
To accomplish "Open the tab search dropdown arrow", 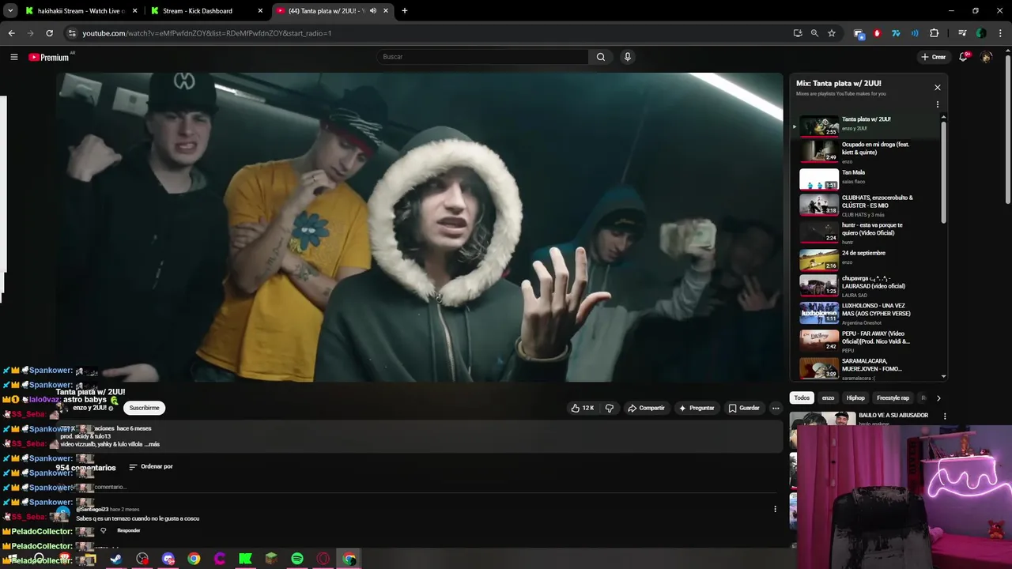I will point(10,11).
